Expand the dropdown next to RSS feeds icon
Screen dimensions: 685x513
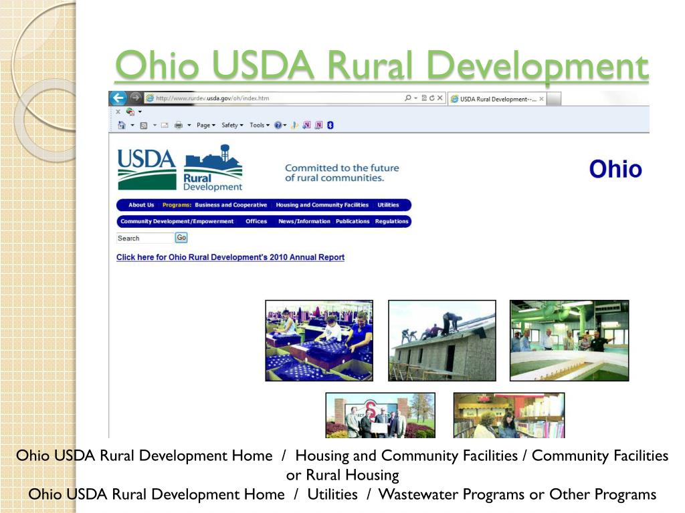(155, 126)
